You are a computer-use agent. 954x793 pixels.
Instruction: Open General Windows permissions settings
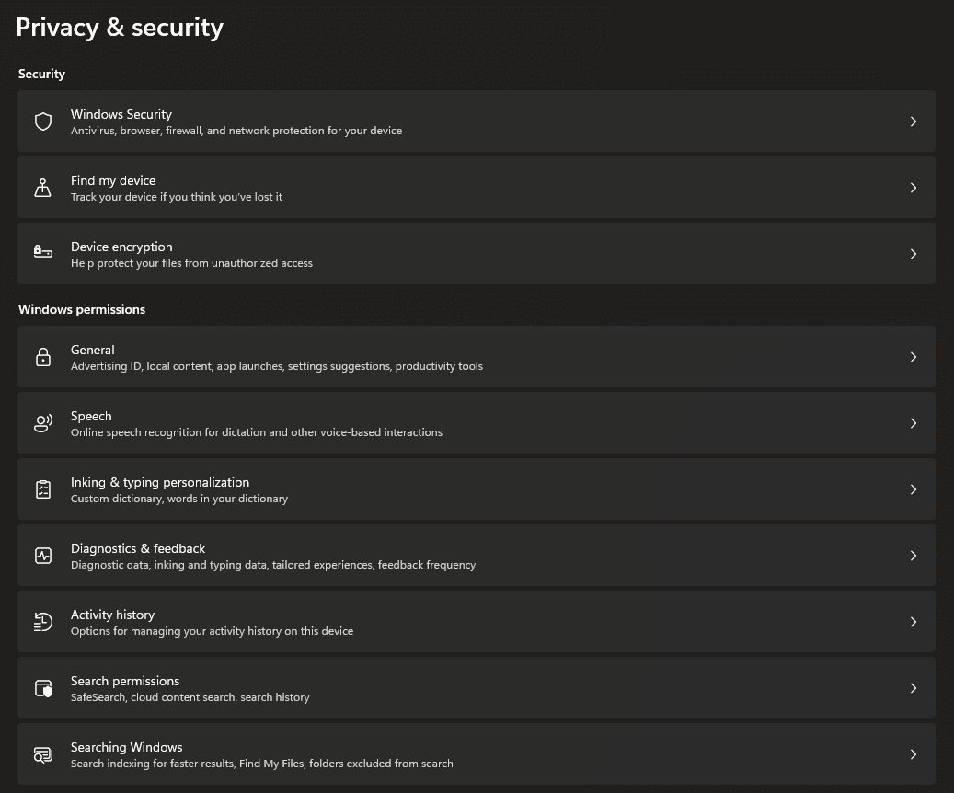93,350
